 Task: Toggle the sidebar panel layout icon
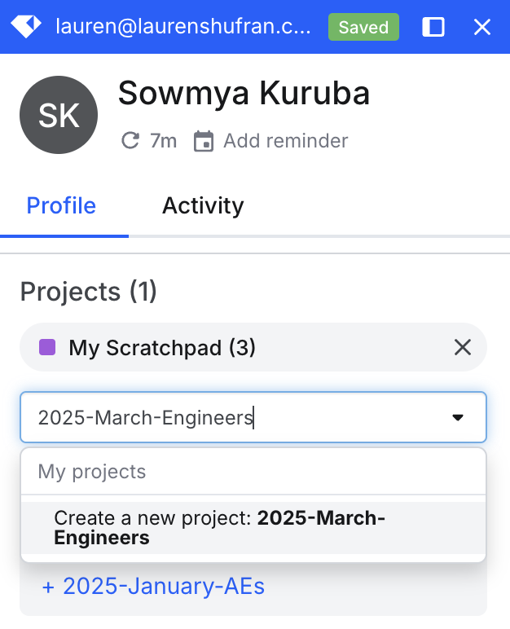point(433,27)
